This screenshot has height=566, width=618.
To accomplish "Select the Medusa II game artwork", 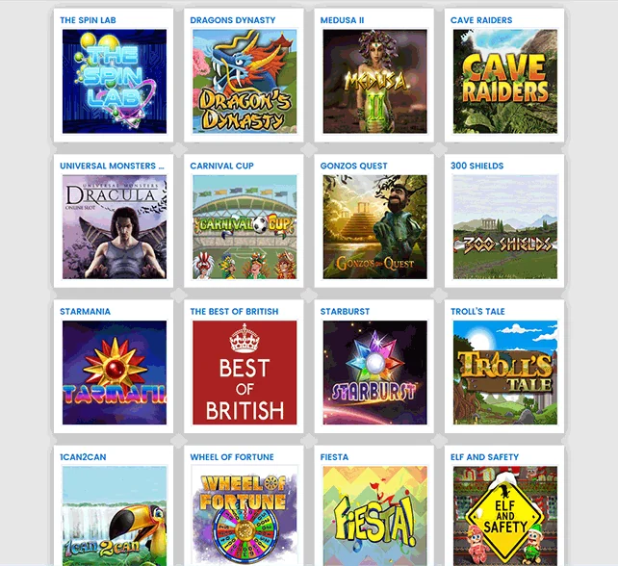I will pos(374,81).
